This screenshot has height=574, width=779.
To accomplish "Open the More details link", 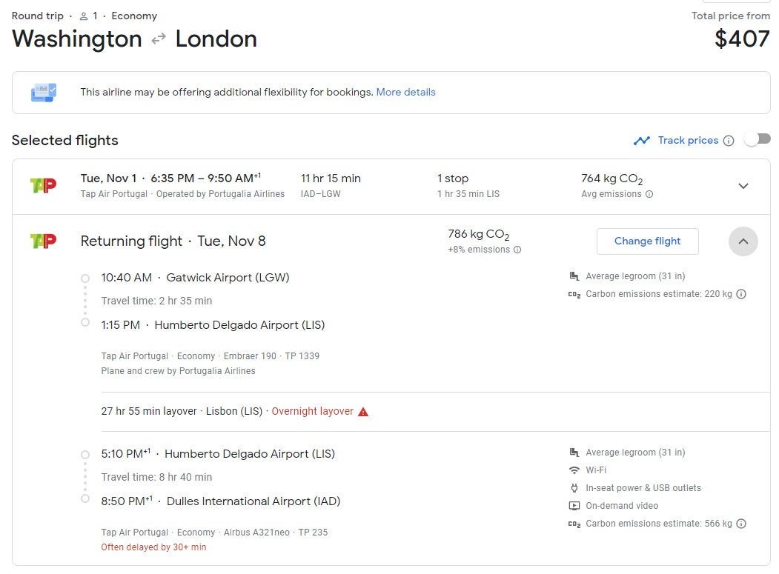I will click(x=405, y=93).
